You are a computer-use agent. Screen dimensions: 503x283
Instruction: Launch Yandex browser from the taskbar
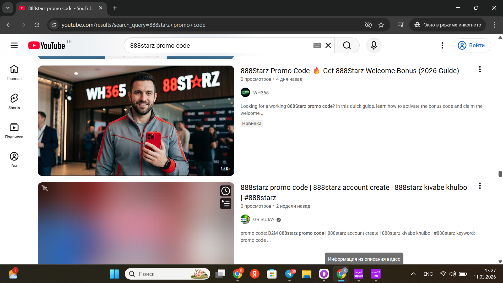click(x=255, y=274)
